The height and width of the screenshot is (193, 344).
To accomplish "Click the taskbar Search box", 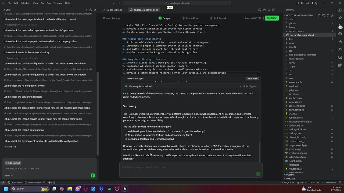I will [x=30, y=189].
